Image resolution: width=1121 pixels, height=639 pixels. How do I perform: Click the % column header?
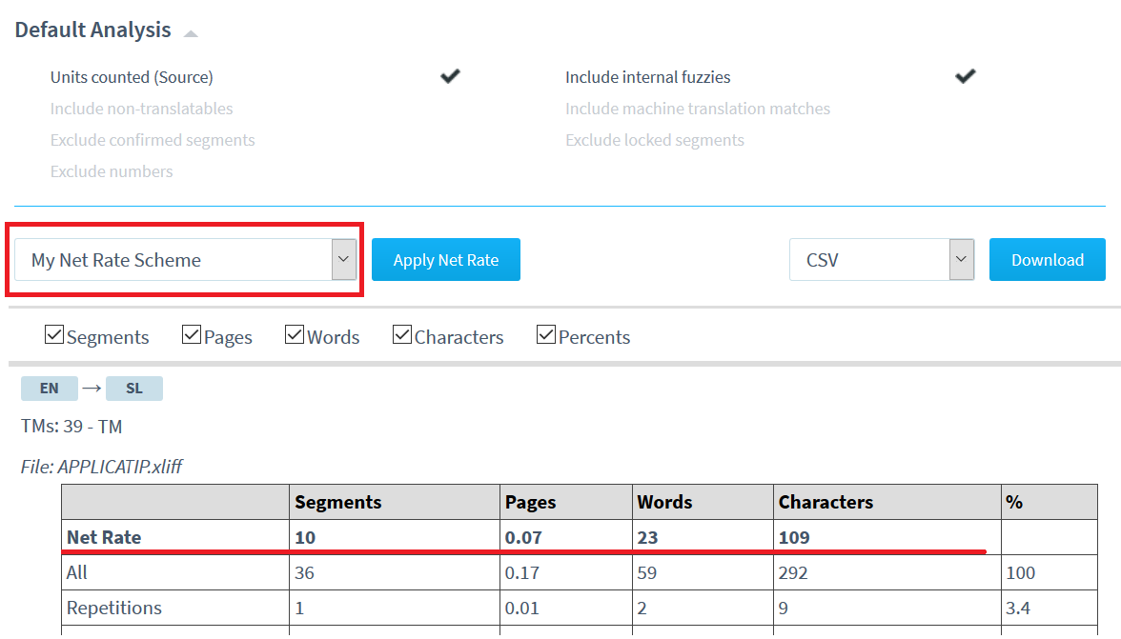click(1014, 502)
